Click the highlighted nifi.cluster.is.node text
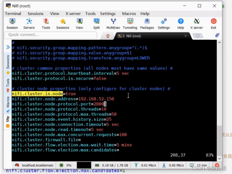This screenshot has height=174, width=232. click(38, 94)
